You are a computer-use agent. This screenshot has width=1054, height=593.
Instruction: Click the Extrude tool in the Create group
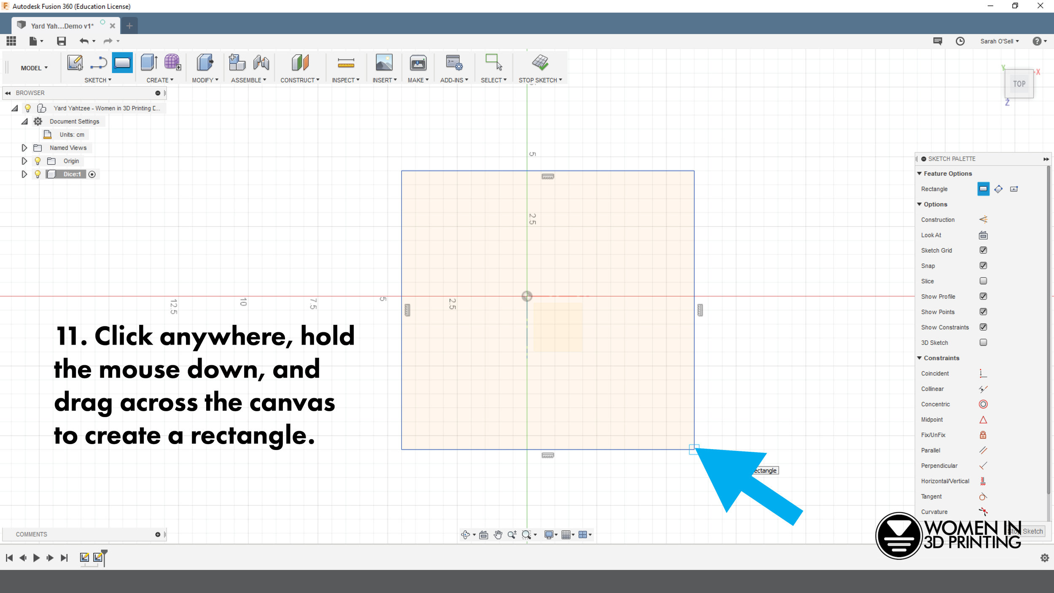click(149, 62)
